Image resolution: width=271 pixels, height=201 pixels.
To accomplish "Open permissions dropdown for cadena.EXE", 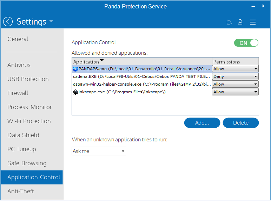I will click(x=235, y=76).
